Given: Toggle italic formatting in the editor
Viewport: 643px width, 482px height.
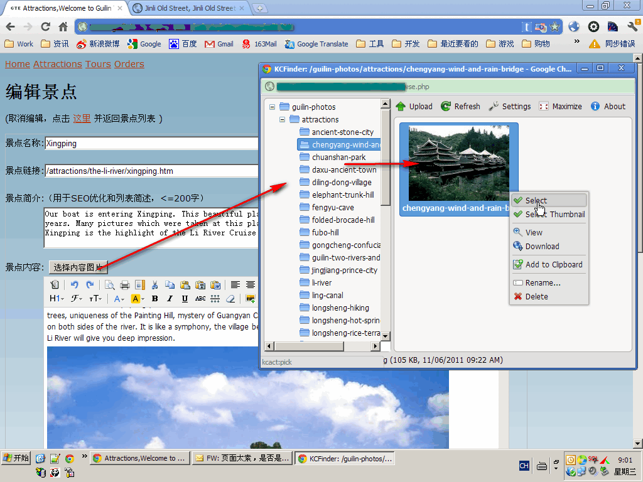Looking at the screenshot, I should (x=170, y=299).
